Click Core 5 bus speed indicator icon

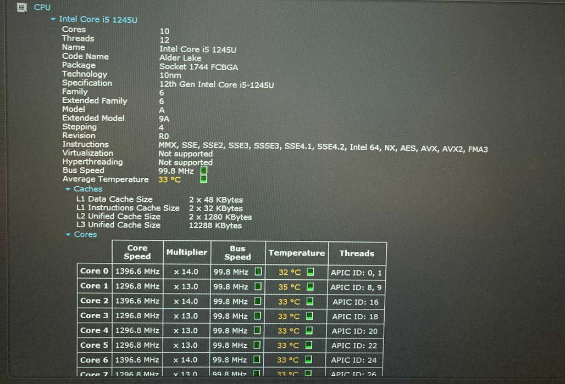coord(257,345)
